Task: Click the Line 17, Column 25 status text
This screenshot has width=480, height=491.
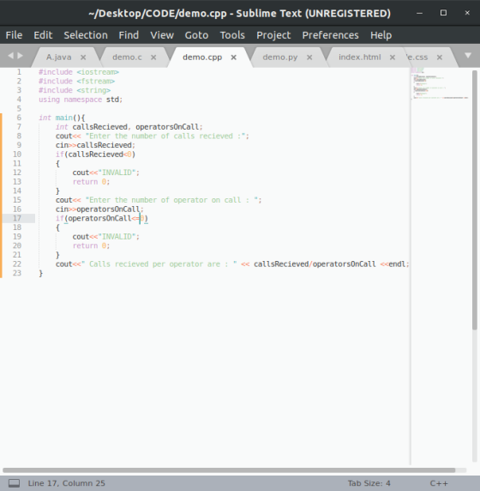Action: click(66, 483)
